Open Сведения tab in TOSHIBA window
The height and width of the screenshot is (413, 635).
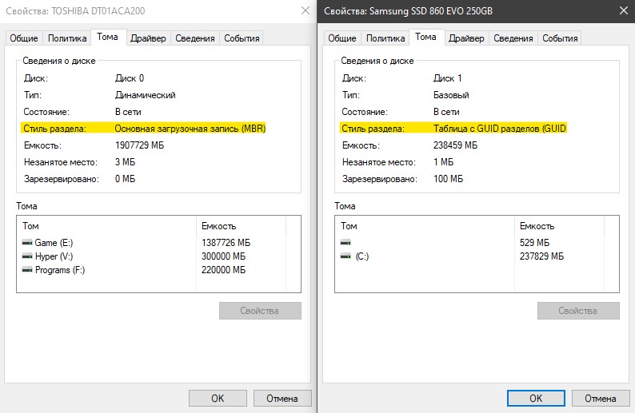click(x=195, y=38)
